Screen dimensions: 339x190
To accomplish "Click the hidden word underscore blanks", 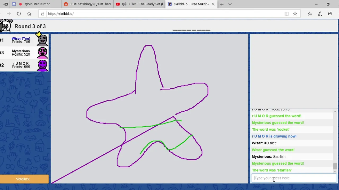I will [x=191, y=30].
